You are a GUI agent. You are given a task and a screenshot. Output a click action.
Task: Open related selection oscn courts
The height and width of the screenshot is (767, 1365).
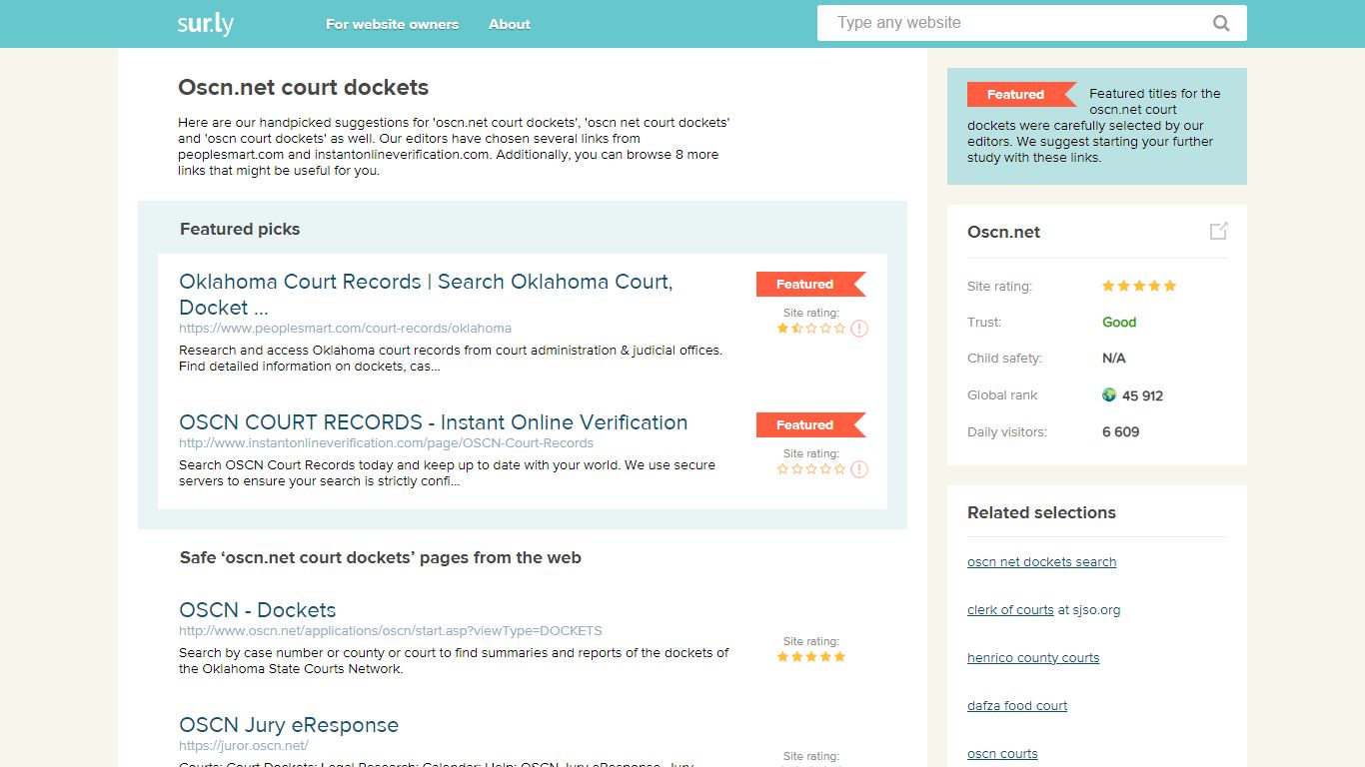(1002, 754)
